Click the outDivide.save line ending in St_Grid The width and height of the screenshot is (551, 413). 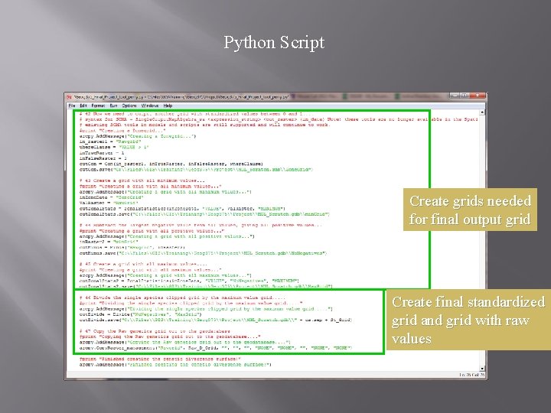(x=216, y=320)
